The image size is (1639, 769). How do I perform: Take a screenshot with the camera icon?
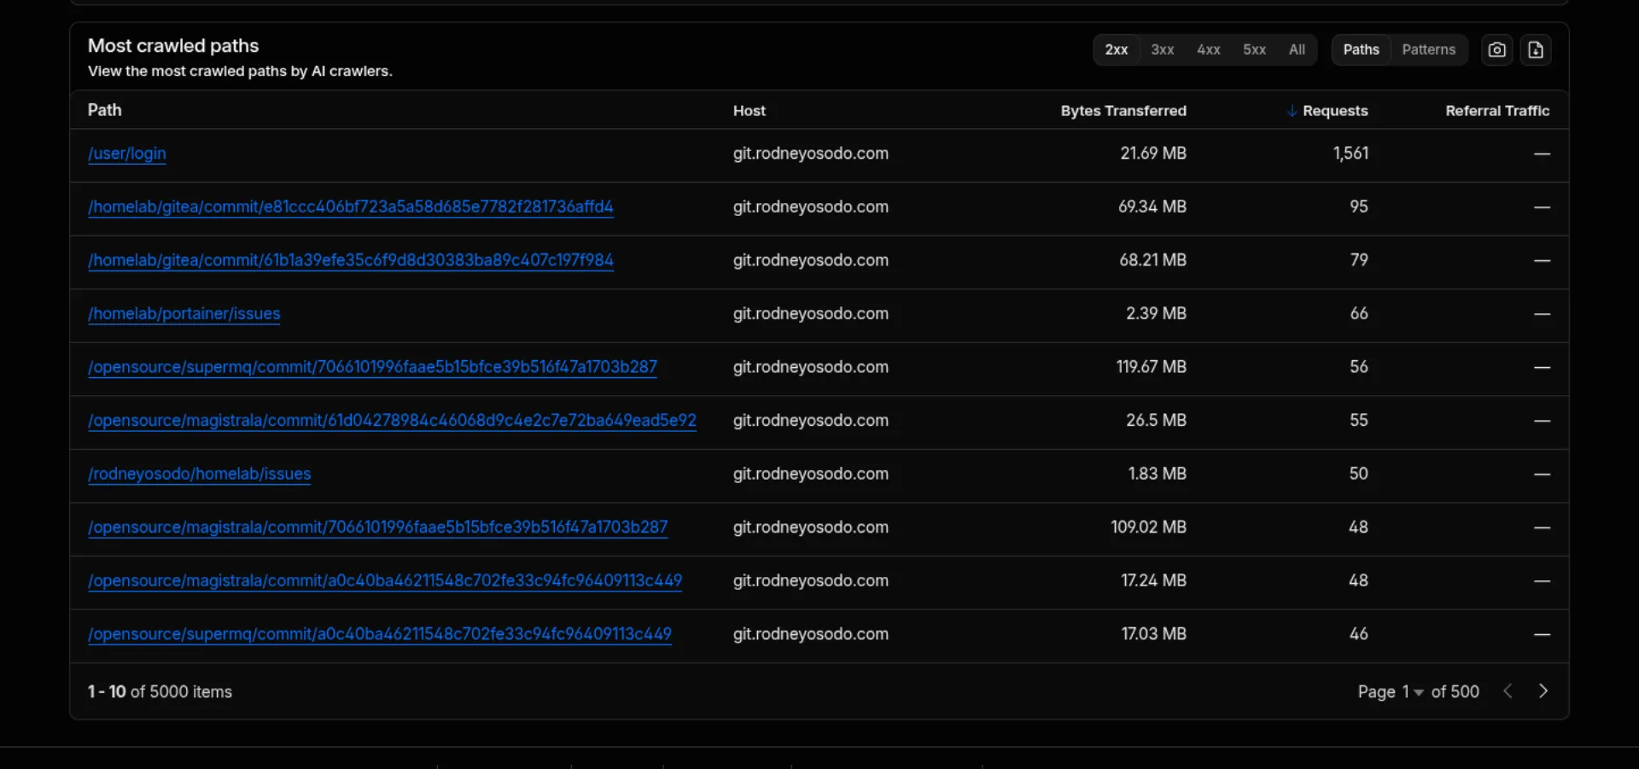1496,50
